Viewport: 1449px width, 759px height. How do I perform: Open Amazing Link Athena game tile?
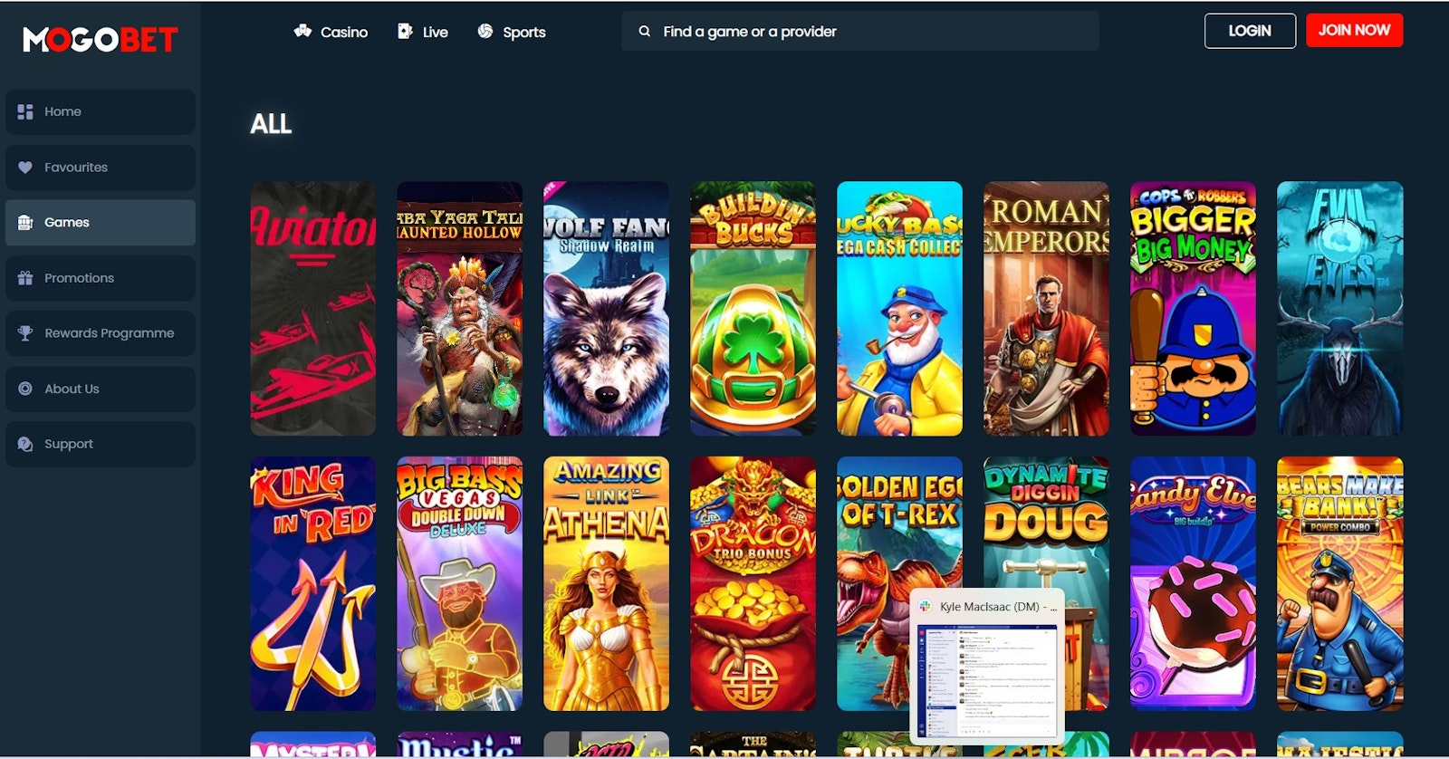(606, 583)
